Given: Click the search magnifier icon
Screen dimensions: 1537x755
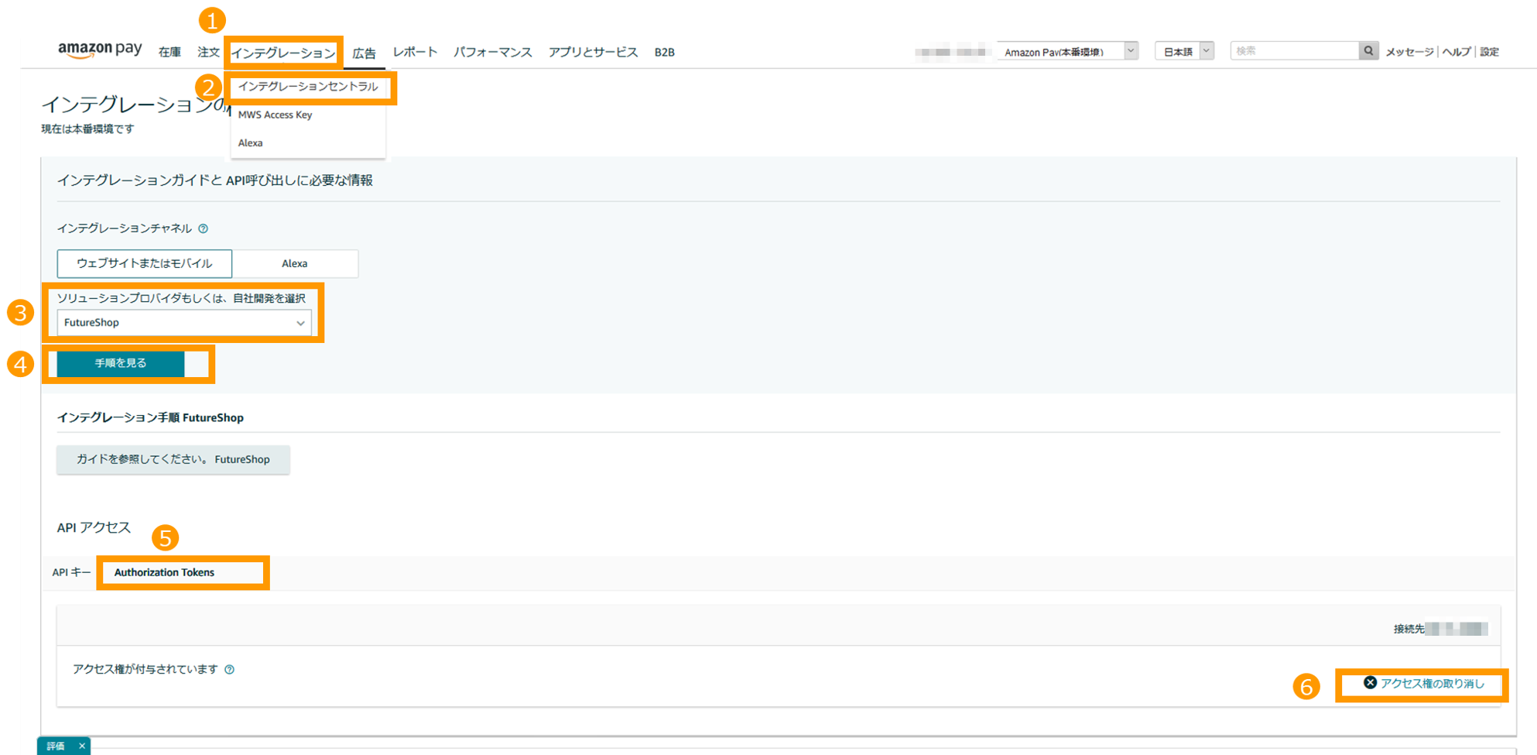Looking at the screenshot, I should [1368, 51].
